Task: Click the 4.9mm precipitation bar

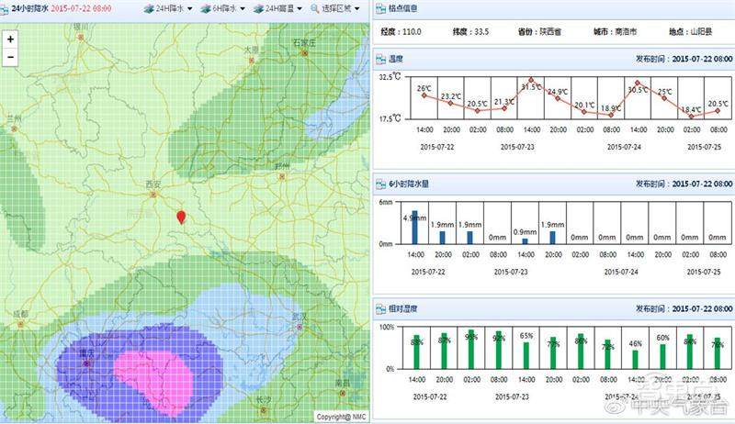Action: tap(414, 227)
